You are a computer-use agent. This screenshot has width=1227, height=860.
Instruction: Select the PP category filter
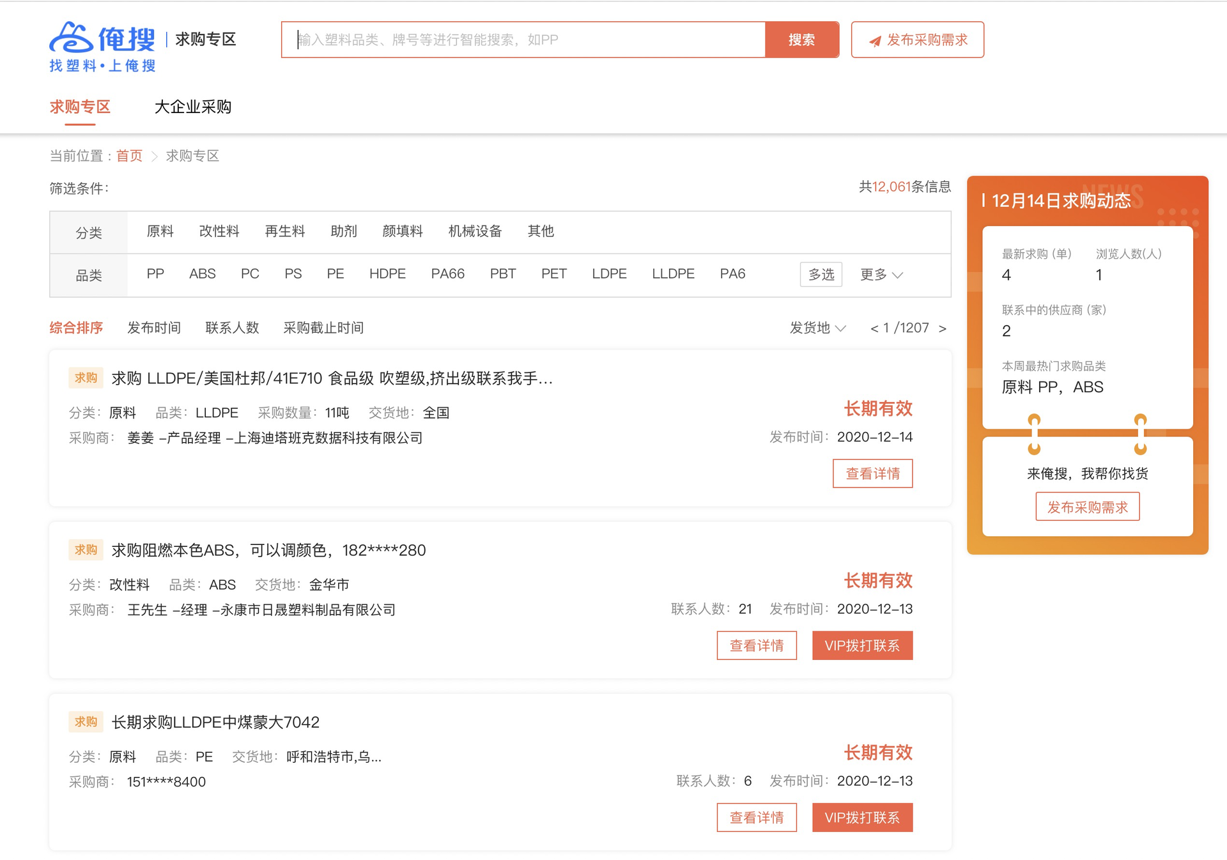155,274
